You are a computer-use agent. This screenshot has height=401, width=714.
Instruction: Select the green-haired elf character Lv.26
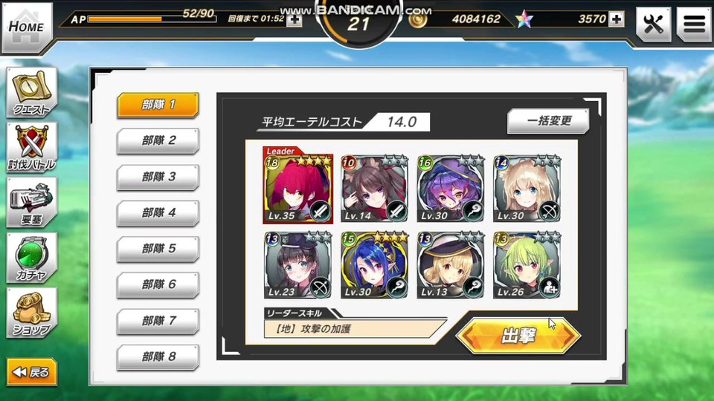tap(527, 265)
